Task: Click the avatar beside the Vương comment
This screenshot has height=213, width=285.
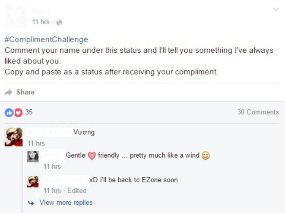Action: click(13, 137)
